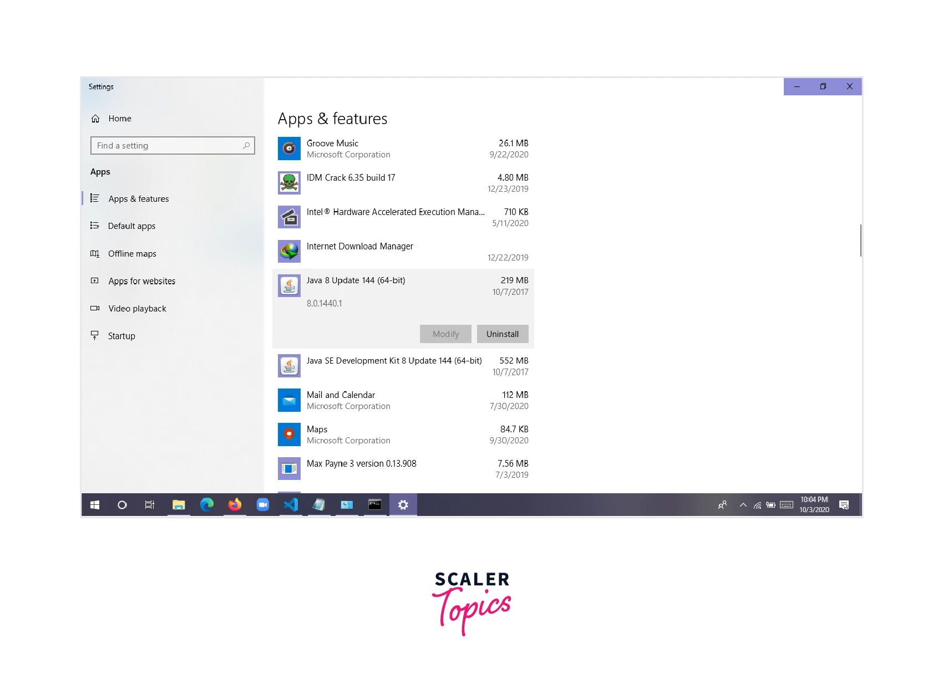Click the Mail and Calendar envelope icon

(x=289, y=400)
